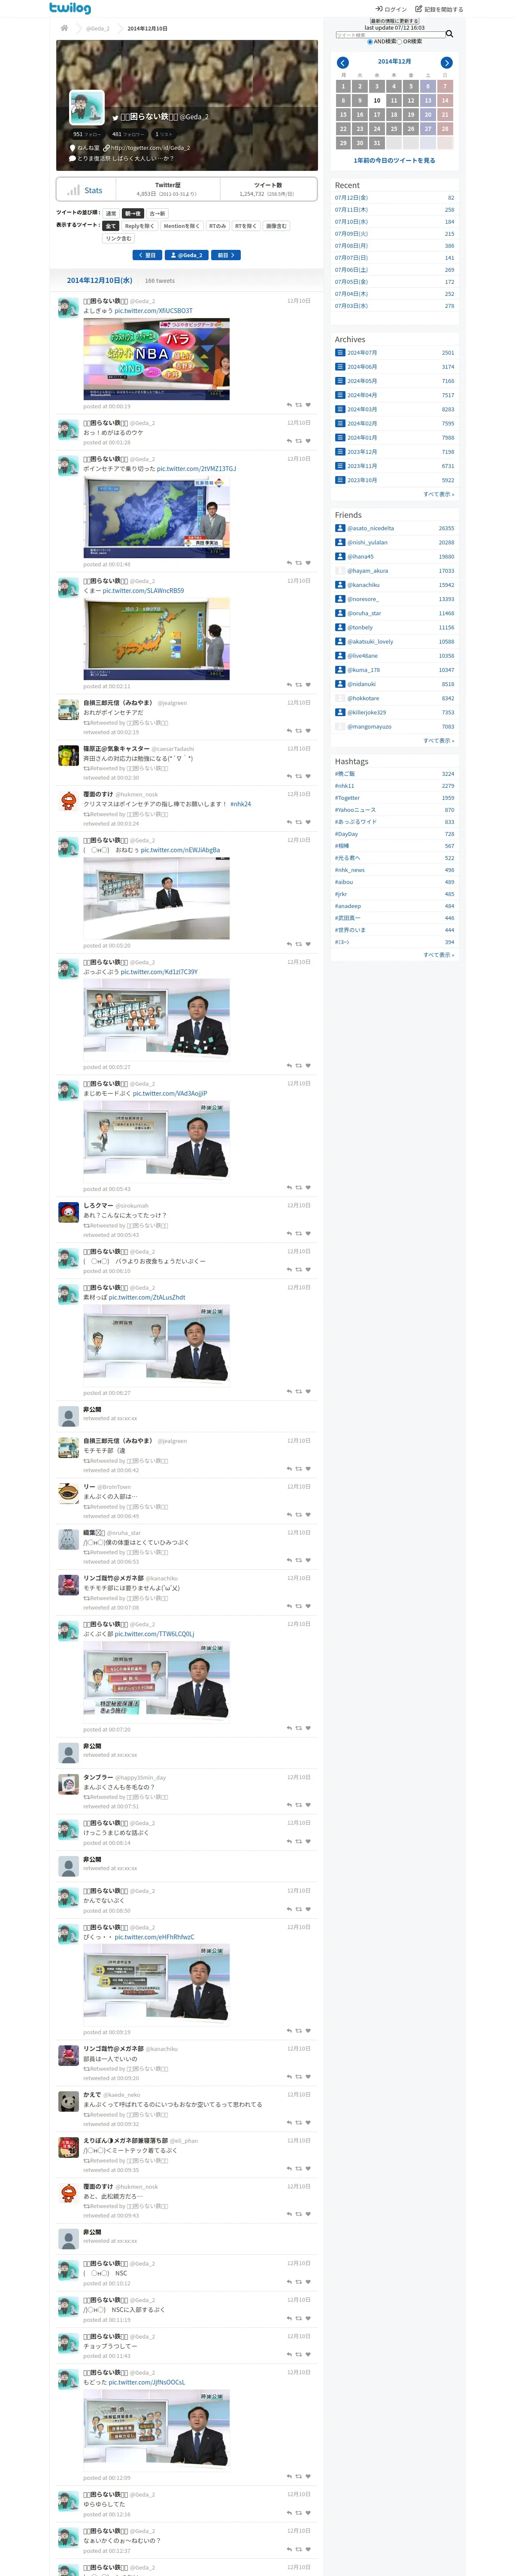Screen dimensions: 515x2576
Task: Open 2024年03月 archive list icon
Action: (340, 409)
